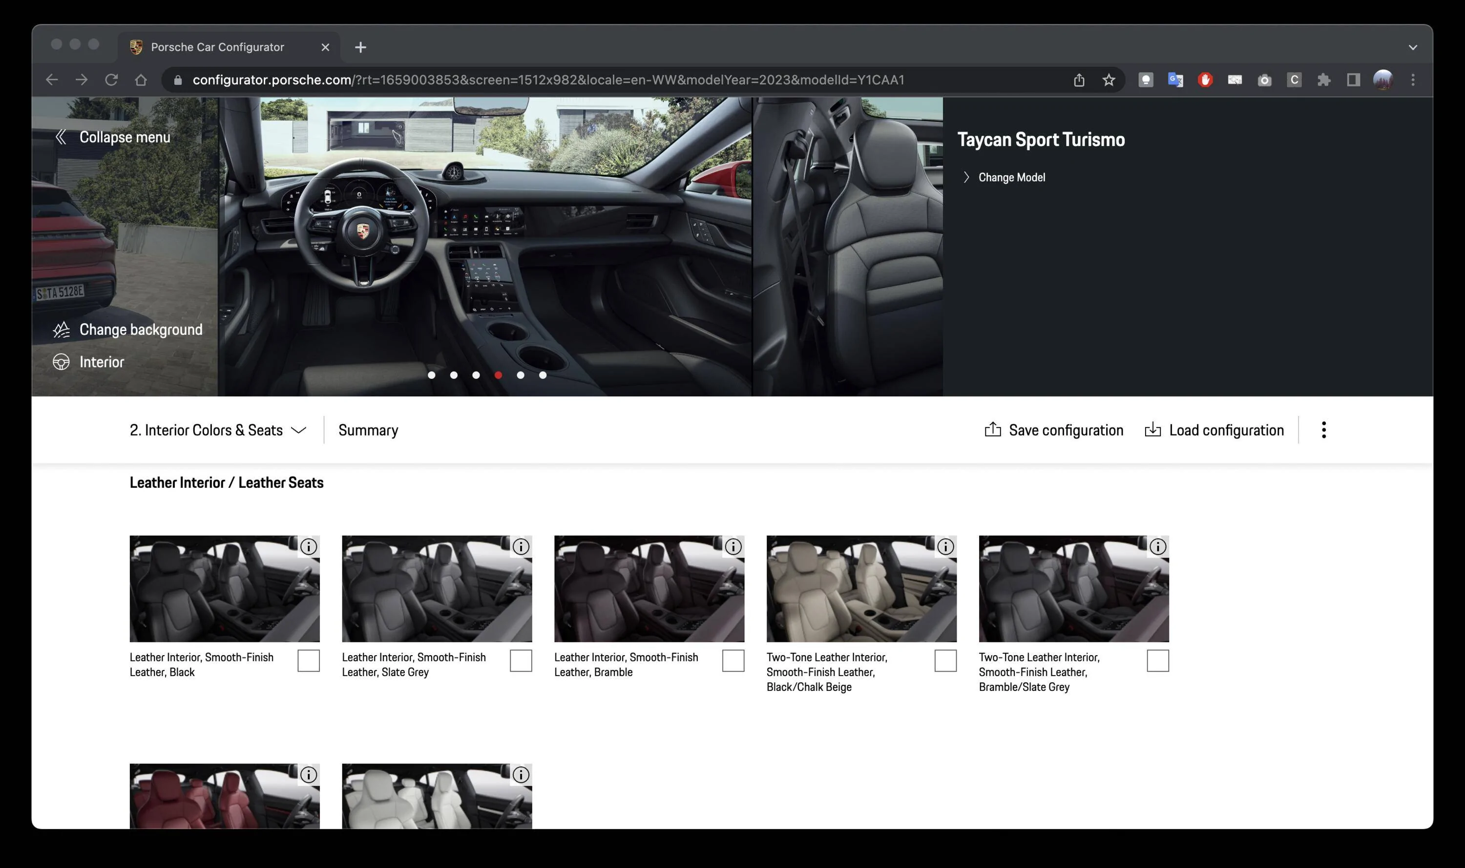
Task: Switch to the Interior view label
Action: [102, 362]
